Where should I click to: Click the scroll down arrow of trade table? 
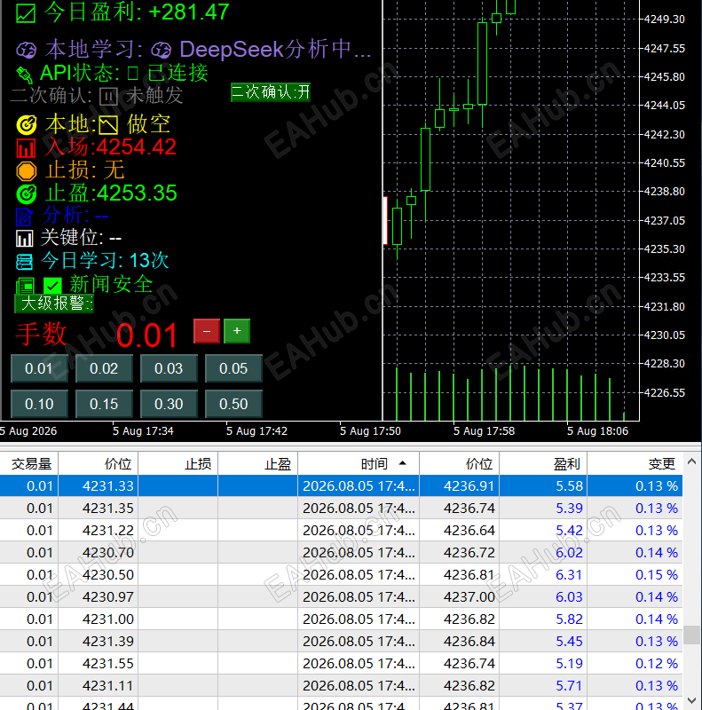691,700
